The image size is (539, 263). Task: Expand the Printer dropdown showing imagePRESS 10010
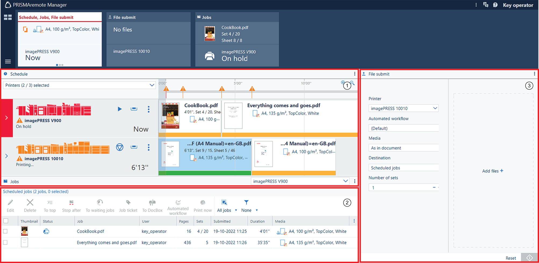tap(403, 108)
